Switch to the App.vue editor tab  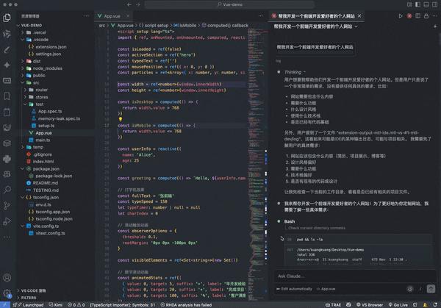(112, 16)
